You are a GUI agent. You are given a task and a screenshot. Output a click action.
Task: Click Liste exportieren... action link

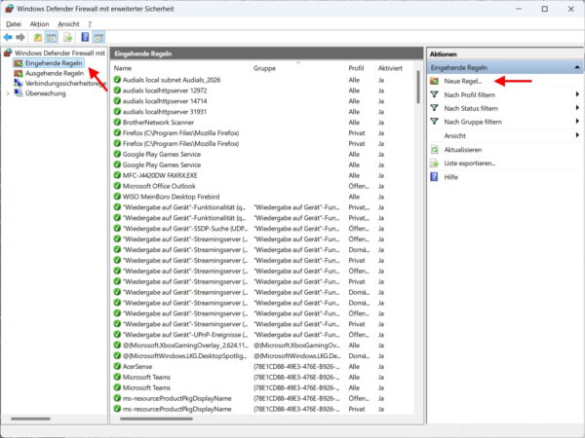coord(469,164)
